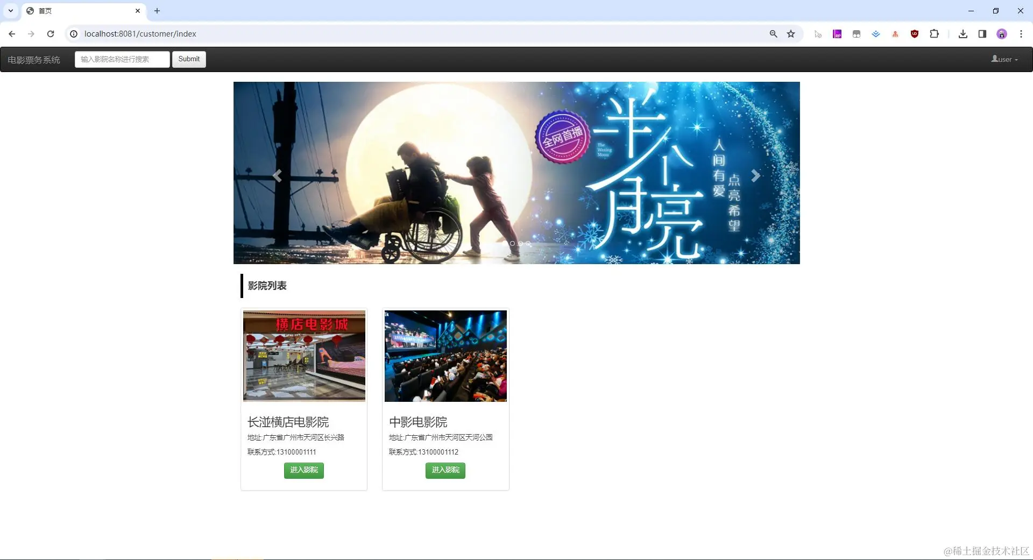Open the tab search dropdown arrow
1033x560 pixels.
[11, 11]
